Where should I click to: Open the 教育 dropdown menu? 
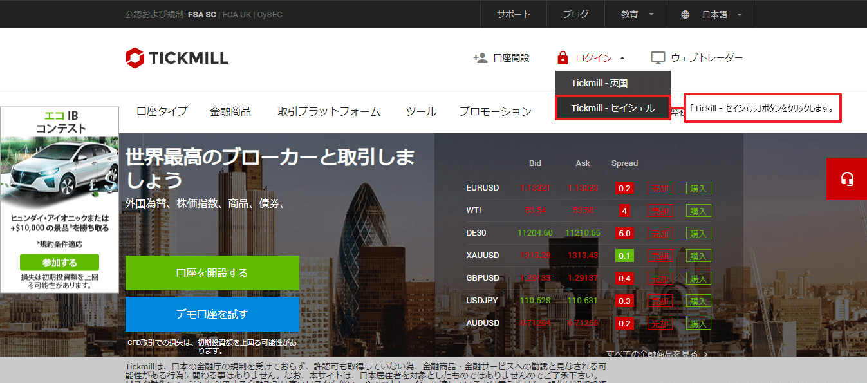[631, 14]
